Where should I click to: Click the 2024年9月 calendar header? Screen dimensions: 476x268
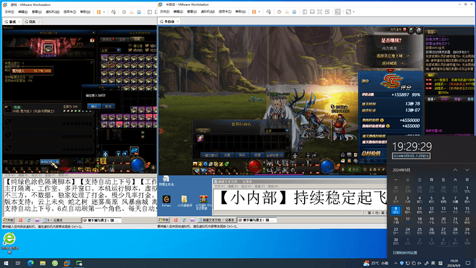[401, 170]
